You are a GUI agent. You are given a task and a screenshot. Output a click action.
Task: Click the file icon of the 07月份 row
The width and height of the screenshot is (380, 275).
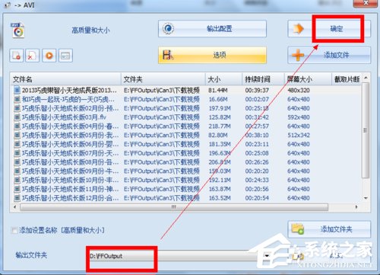point(17,153)
